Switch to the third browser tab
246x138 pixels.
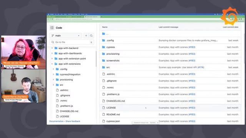pyautogui.click(x=92, y=16)
